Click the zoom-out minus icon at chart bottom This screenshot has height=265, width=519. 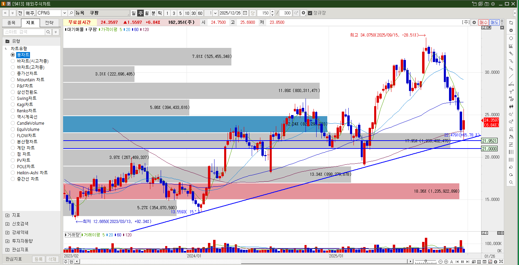(x=441, y=262)
